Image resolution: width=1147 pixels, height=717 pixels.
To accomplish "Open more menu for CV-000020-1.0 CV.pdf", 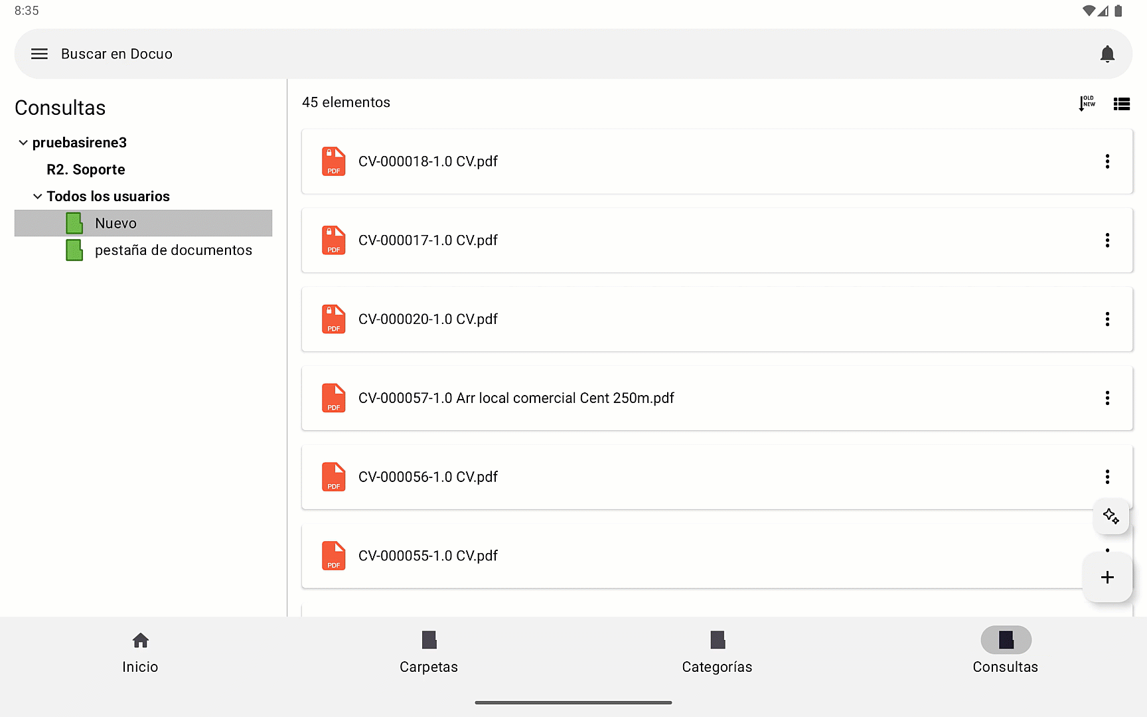I will tap(1107, 319).
